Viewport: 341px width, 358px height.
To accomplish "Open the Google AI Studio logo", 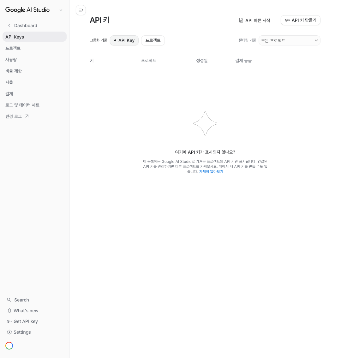I will click(x=27, y=10).
